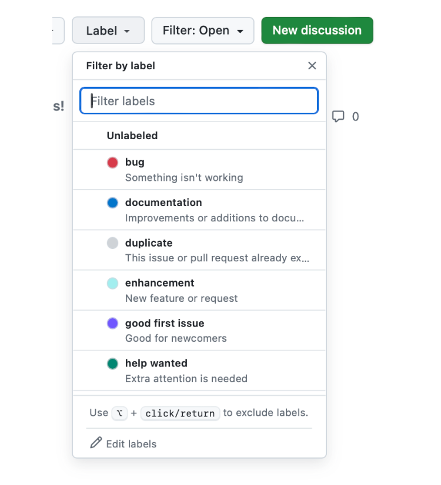The image size is (441, 485).
Task: Click the gray duplicate label dot
Action: [x=112, y=243]
